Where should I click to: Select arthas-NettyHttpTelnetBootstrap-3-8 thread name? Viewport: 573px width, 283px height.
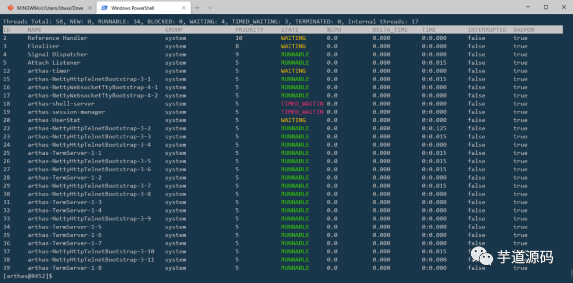tap(89, 194)
